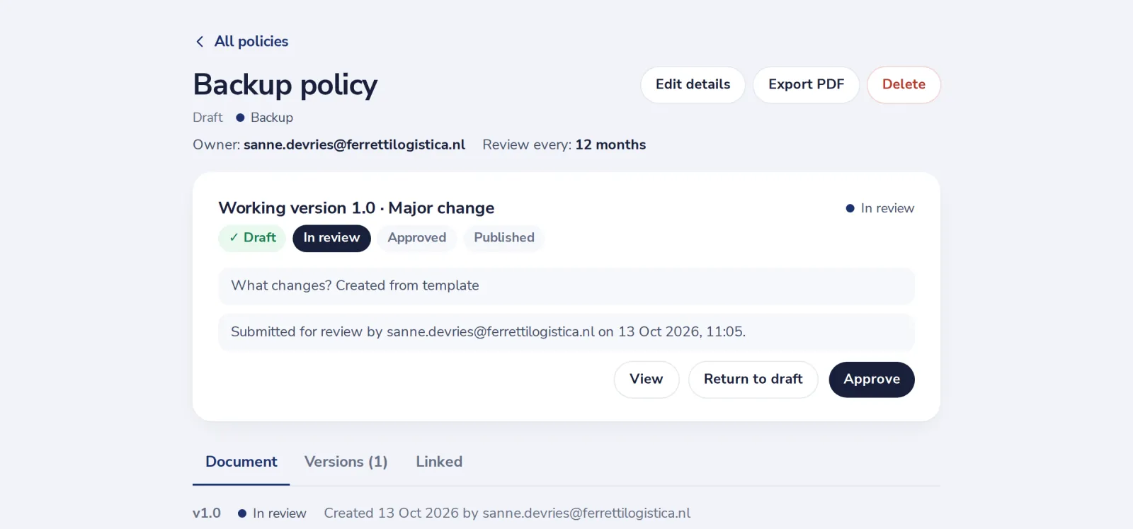
Task: Click the Edit details button
Action: click(693, 85)
